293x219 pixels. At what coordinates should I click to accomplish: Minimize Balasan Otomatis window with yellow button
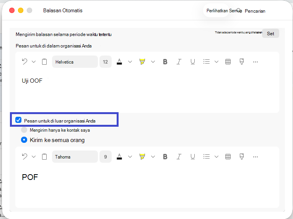click(21, 10)
